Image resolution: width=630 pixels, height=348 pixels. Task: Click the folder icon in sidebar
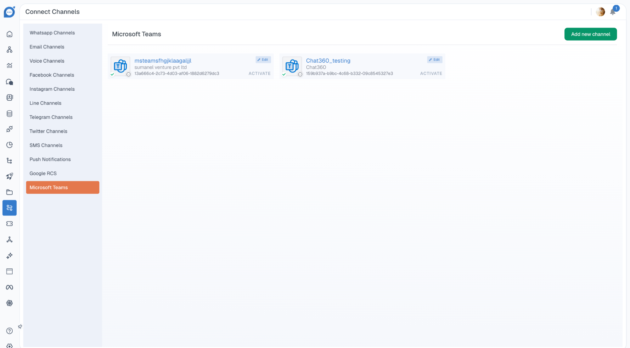coord(9,192)
